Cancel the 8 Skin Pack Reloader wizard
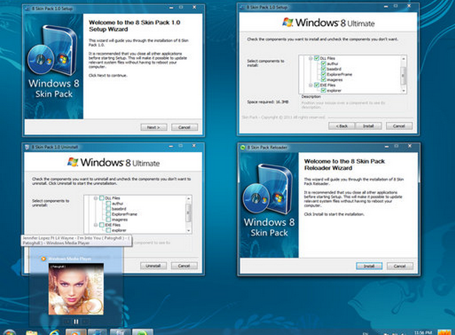This screenshot has width=455, height=335. pos(400,266)
